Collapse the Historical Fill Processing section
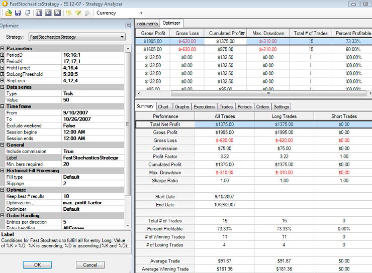The image size is (372, 273). coord(2,171)
